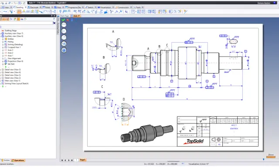Select Solving (Detailing) tree item
This screenshot has height=167, width=279.
coord(15,44)
